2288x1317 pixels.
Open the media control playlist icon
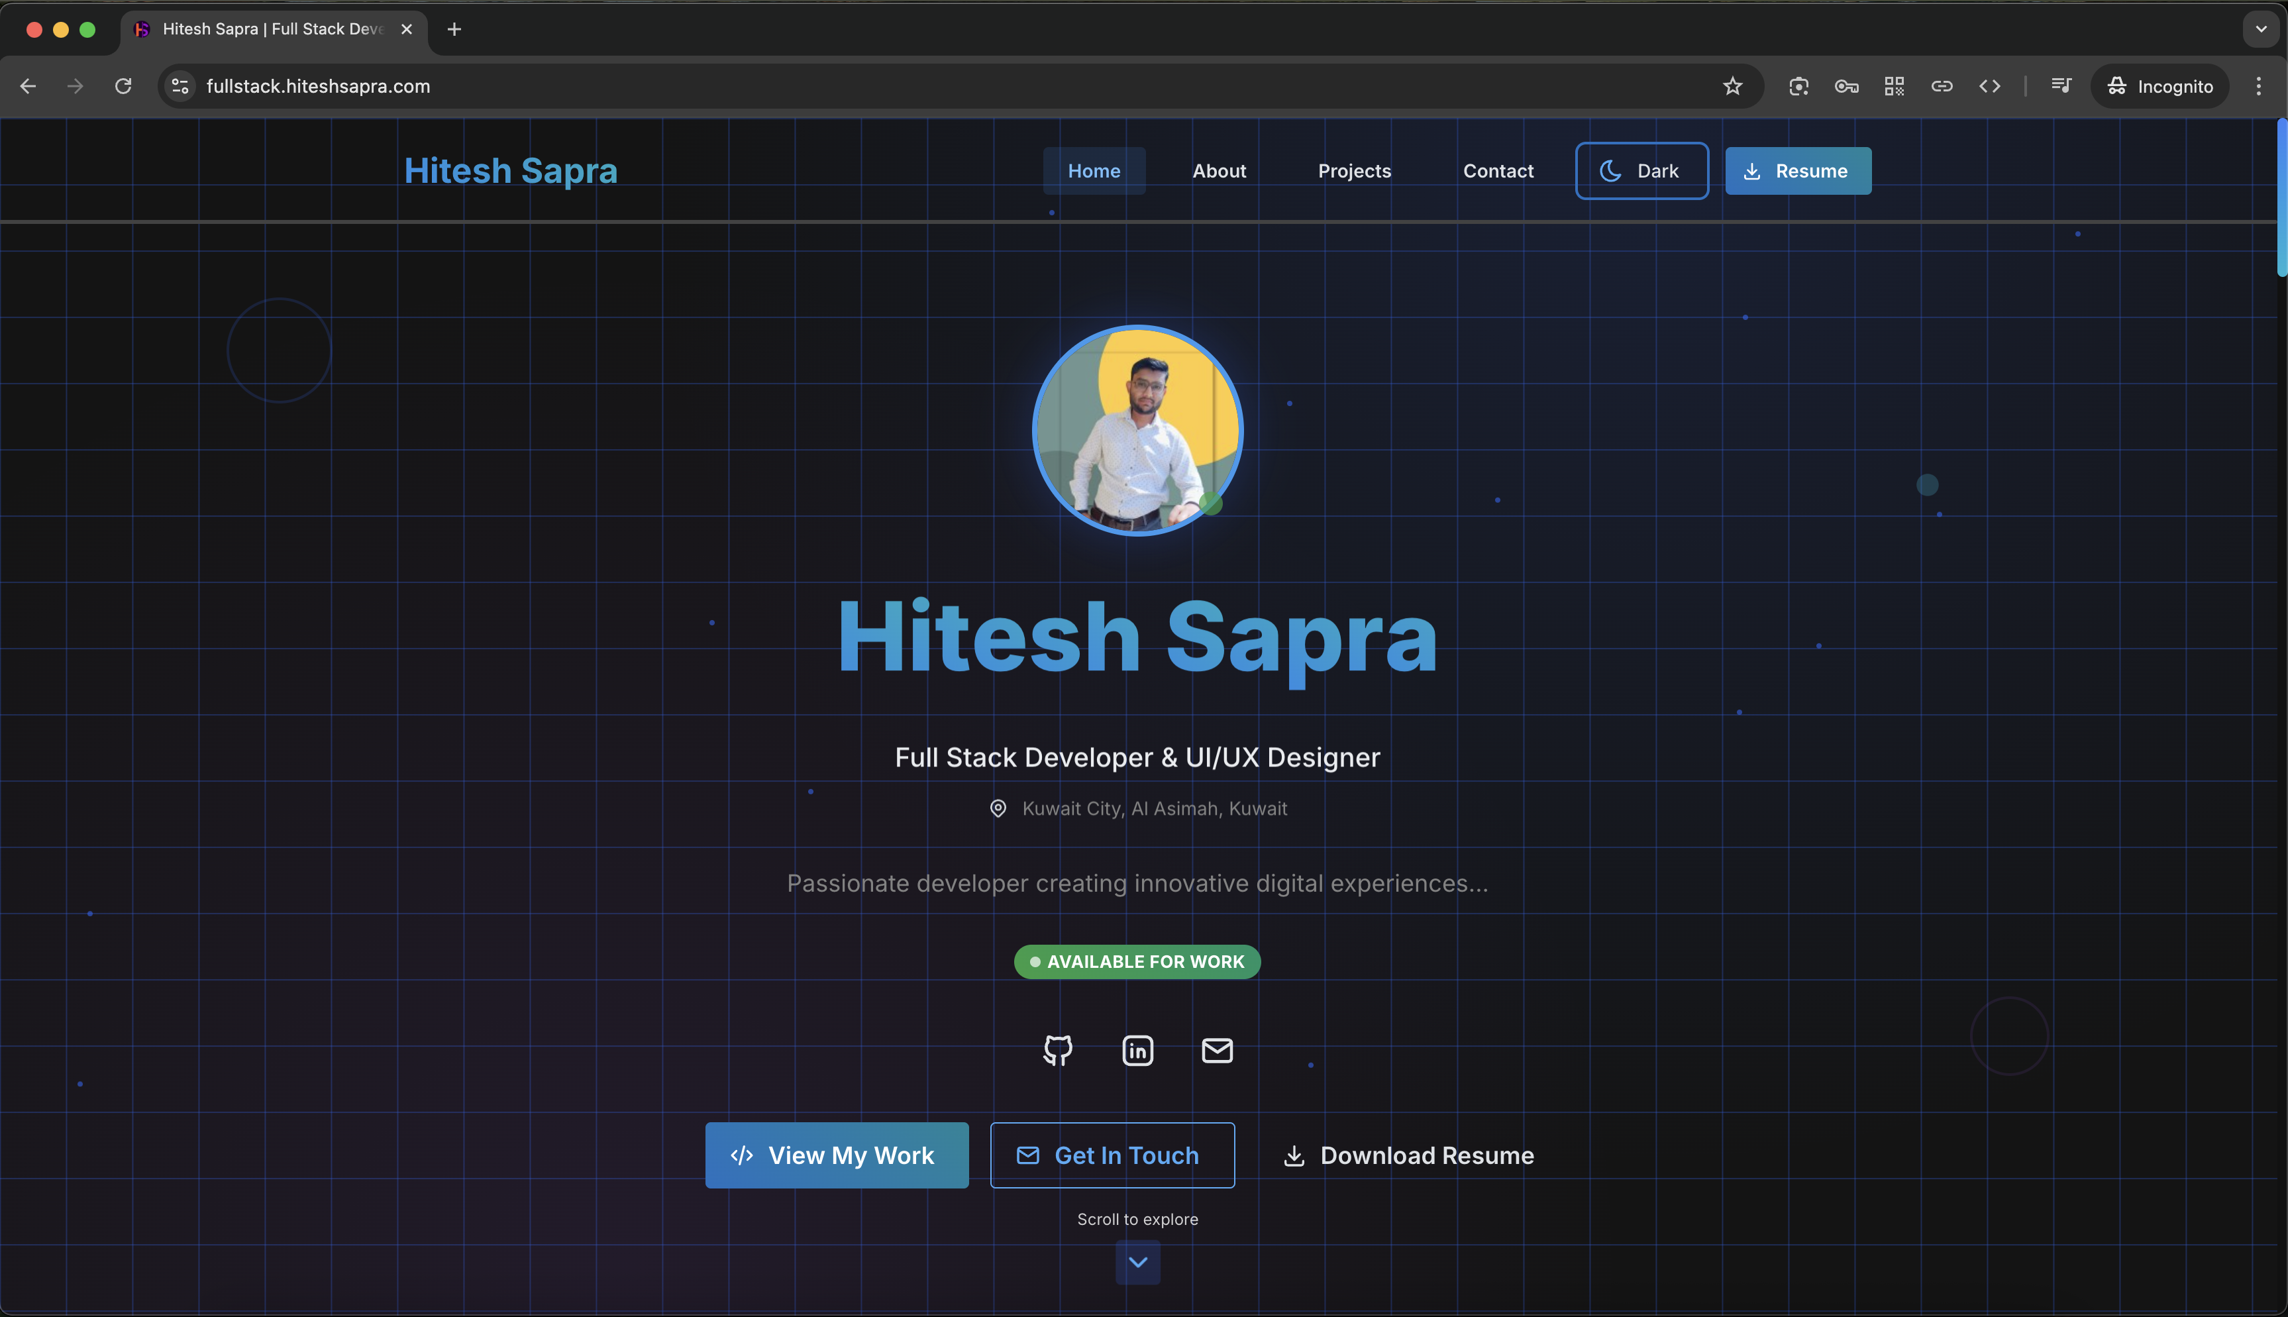coord(2061,86)
